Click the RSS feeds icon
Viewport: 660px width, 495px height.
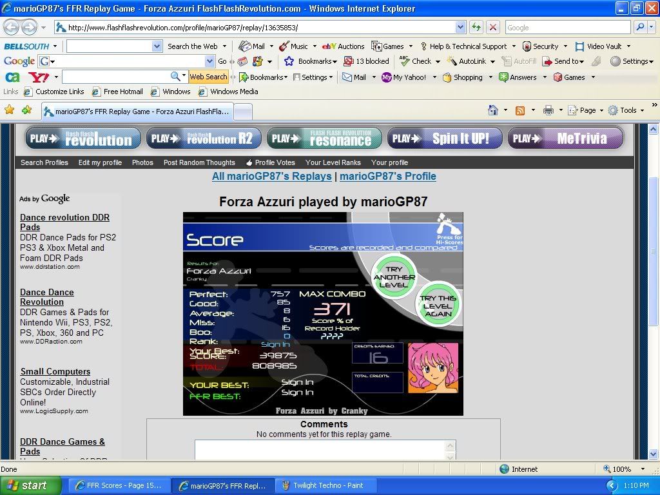[520, 110]
